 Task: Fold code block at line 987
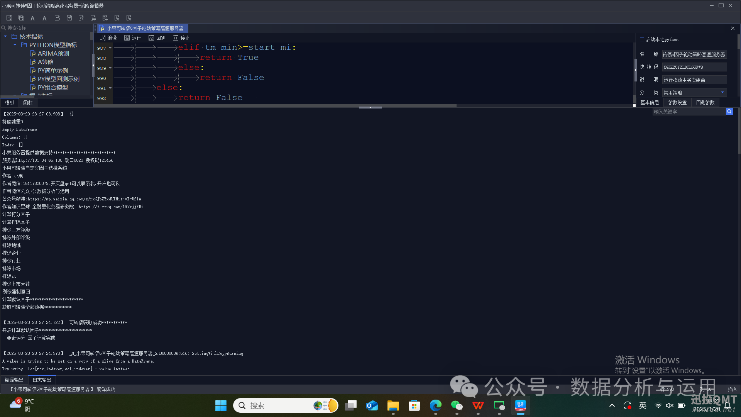coord(110,48)
